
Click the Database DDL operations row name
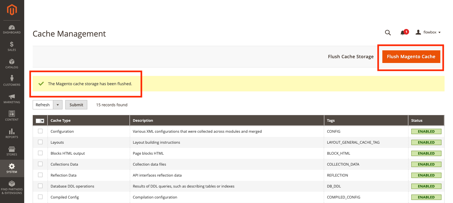[72, 186]
